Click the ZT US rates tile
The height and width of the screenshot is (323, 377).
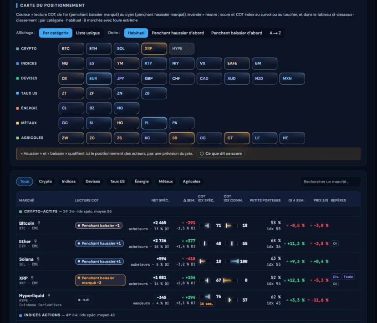pyautogui.click(x=71, y=93)
